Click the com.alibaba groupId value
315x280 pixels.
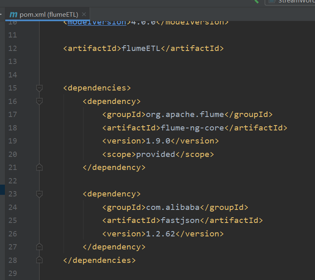(x=173, y=207)
